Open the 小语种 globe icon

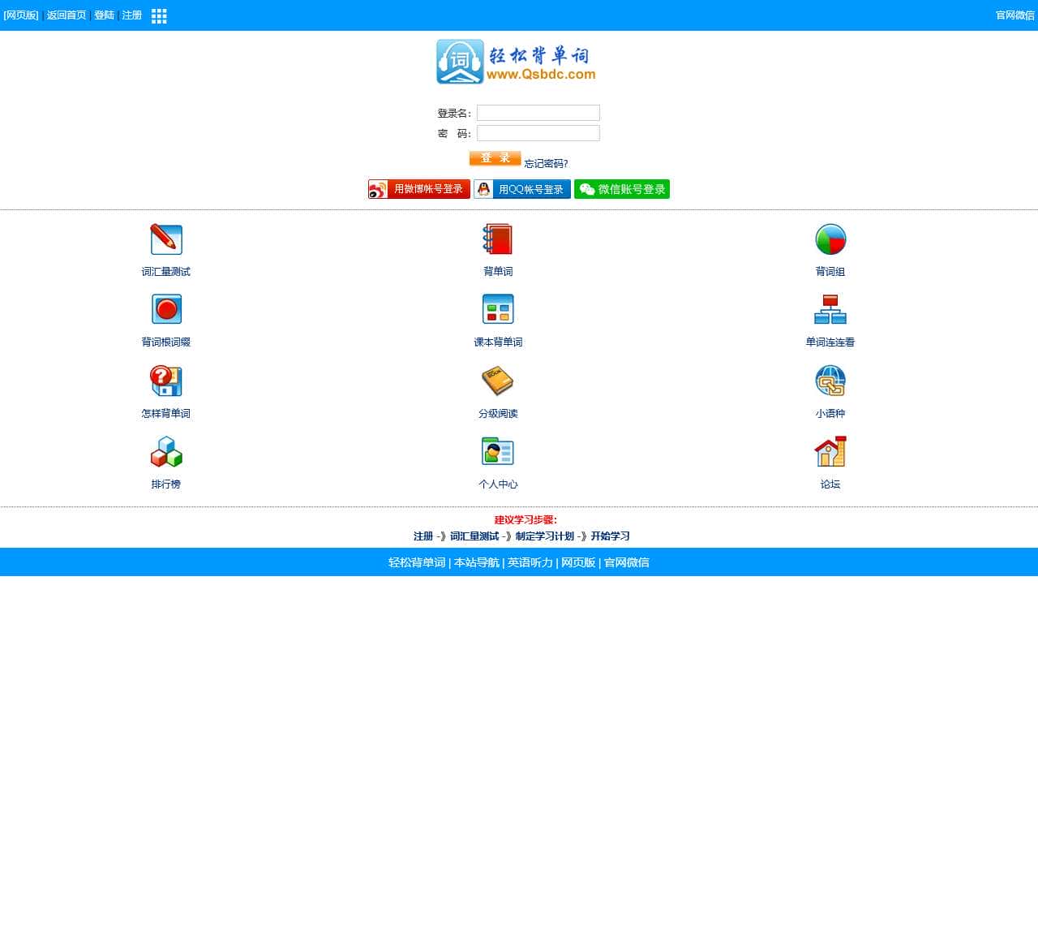[x=830, y=380]
